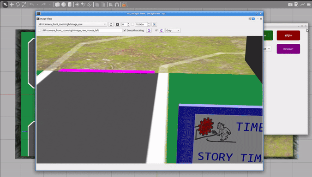Open the partially hidden dropdown in control window

[x=268, y=49]
